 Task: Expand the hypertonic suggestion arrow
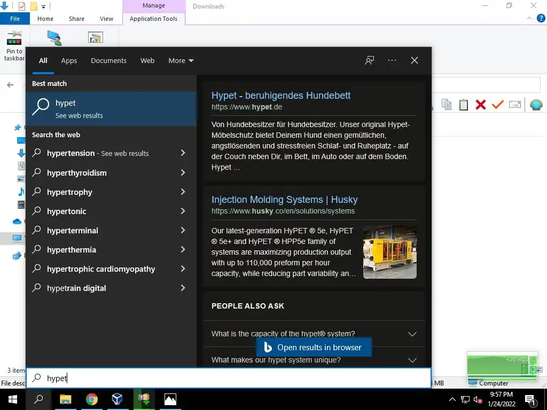coord(183,211)
